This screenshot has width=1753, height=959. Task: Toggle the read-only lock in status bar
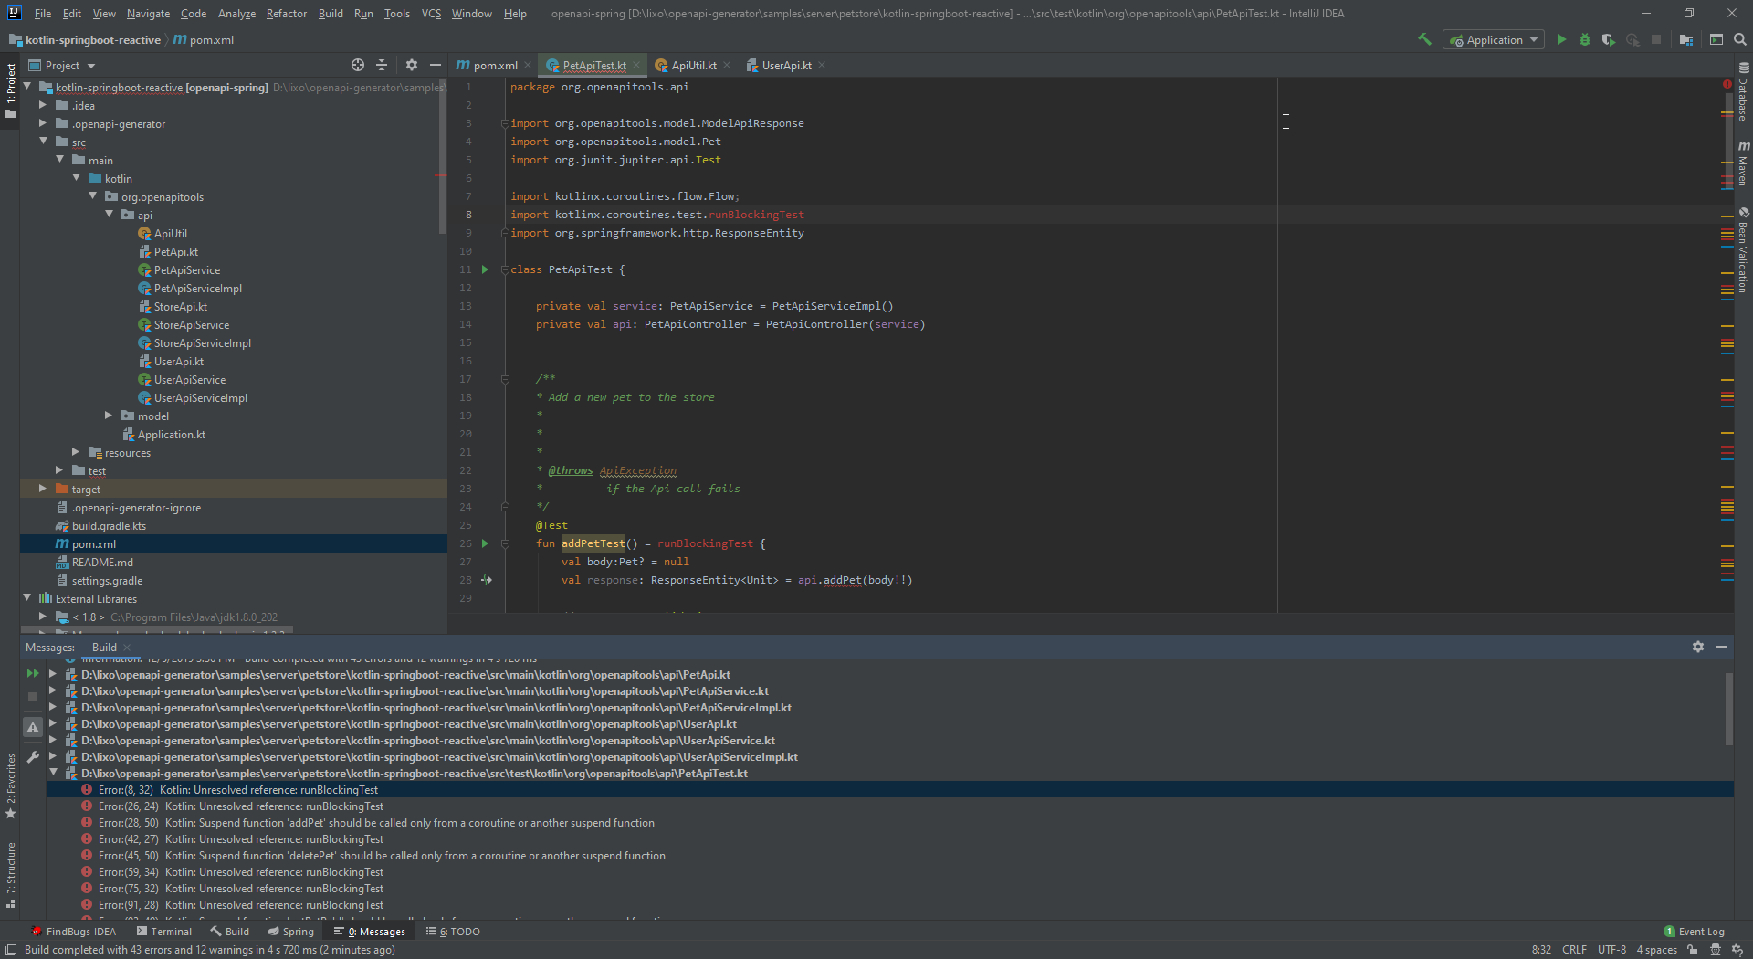(1693, 950)
